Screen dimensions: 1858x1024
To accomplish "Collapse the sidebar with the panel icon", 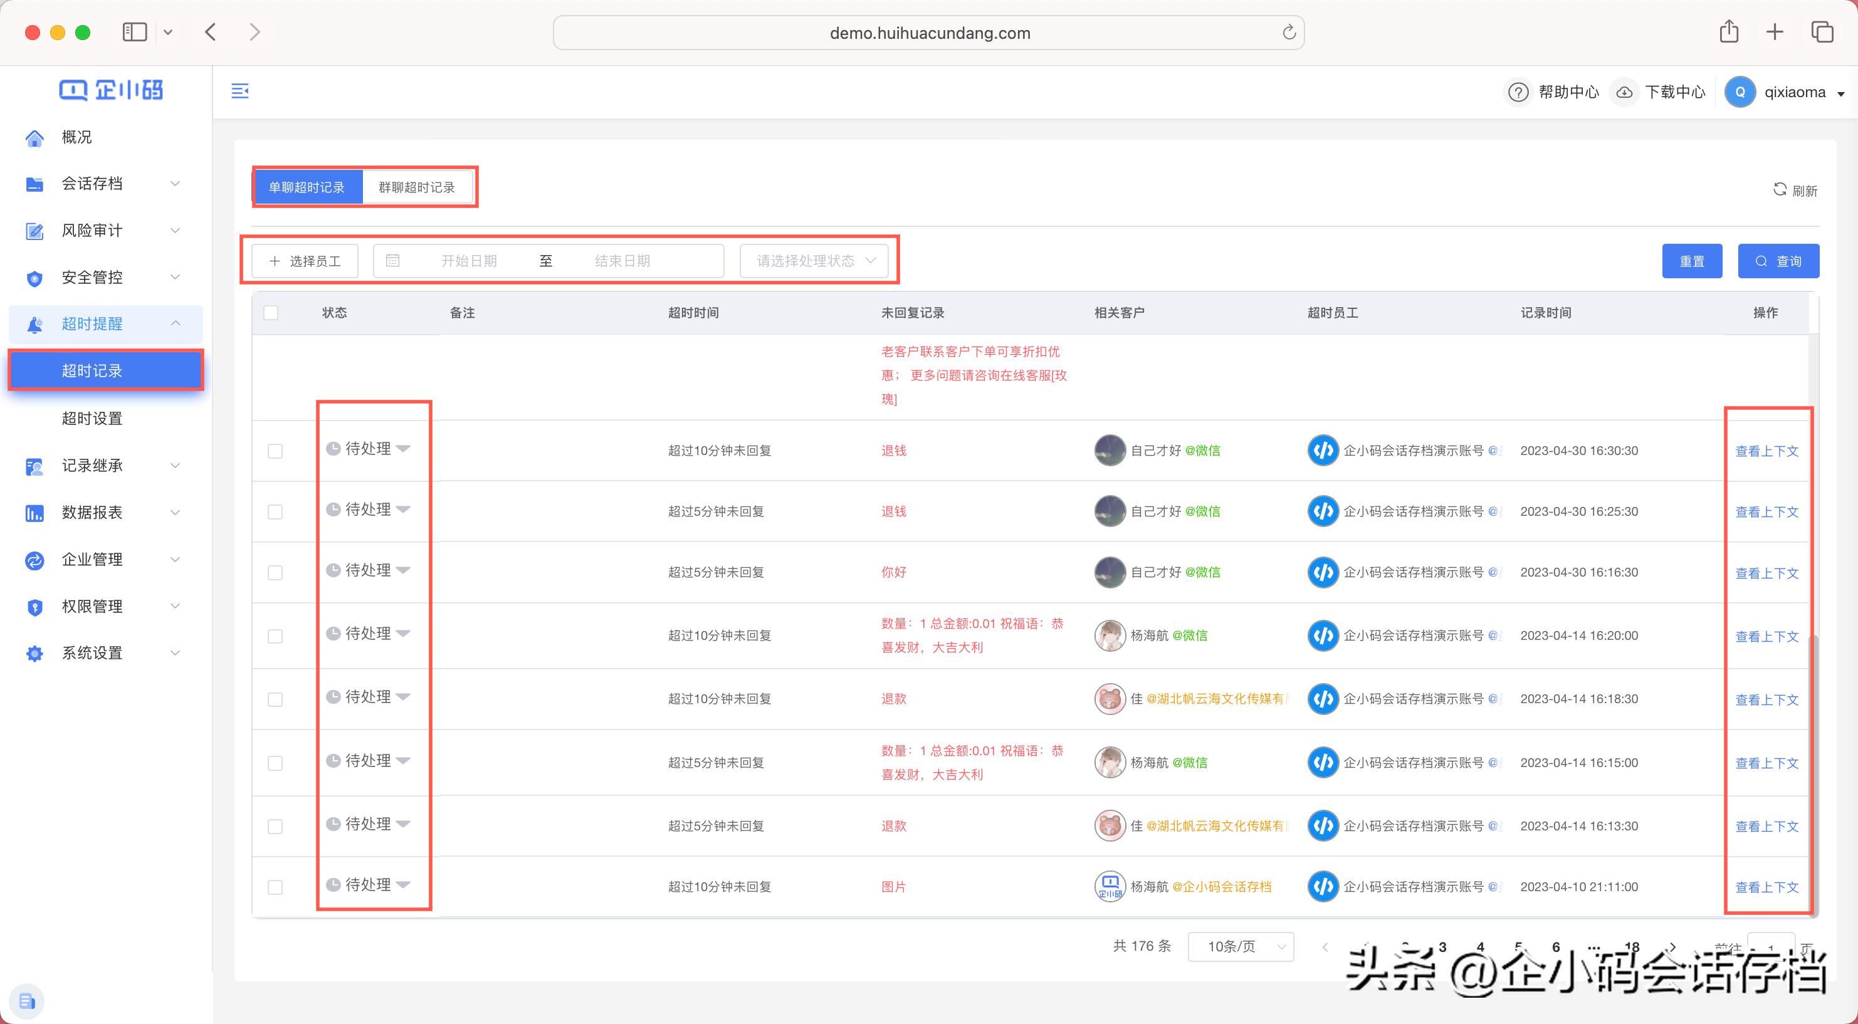I will point(241,91).
